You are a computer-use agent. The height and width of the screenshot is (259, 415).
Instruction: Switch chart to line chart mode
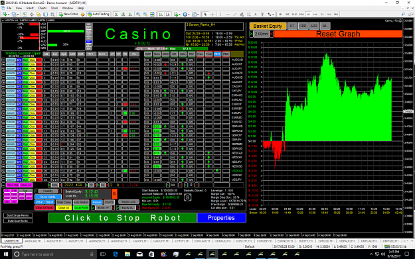[x=130, y=14]
